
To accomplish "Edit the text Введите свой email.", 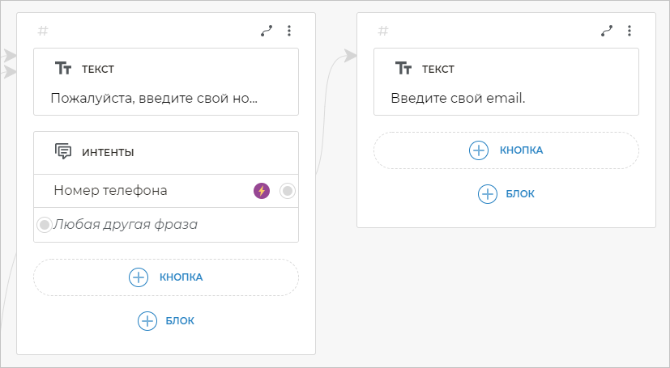I will [458, 99].
